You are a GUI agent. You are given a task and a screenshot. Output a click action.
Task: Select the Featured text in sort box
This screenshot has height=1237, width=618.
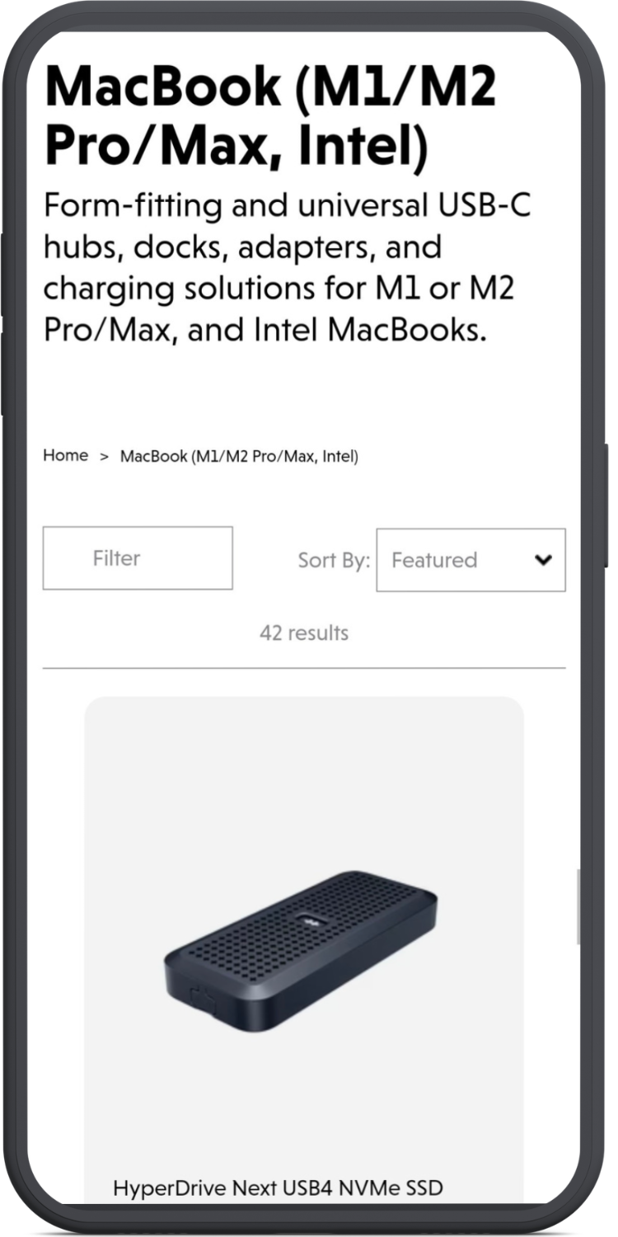(434, 560)
